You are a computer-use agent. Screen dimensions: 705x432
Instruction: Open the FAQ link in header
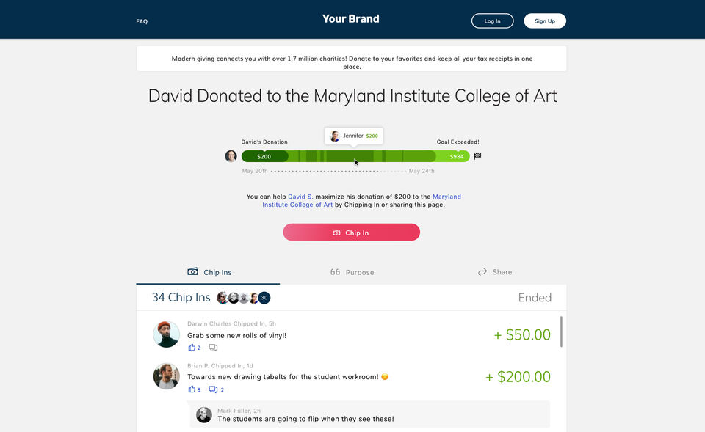[142, 21]
